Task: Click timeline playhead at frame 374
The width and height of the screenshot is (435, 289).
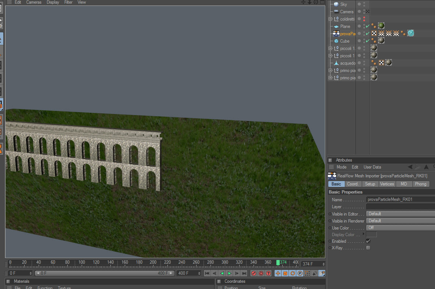Action: pyautogui.click(x=278, y=263)
